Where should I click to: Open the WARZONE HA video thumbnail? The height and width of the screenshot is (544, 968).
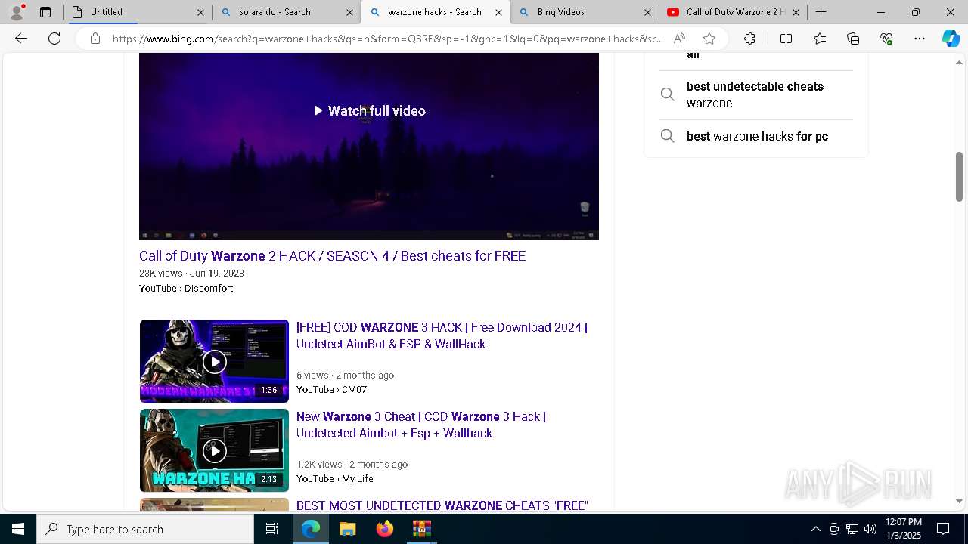(214, 450)
